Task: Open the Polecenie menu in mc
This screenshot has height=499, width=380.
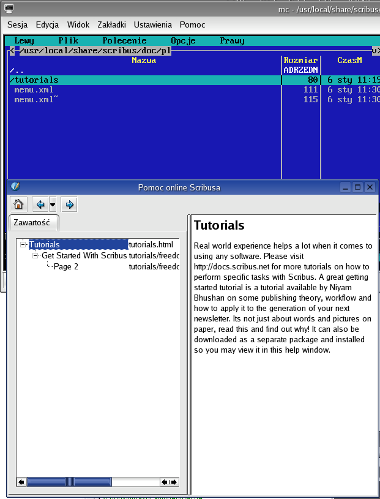Action: (x=124, y=40)
